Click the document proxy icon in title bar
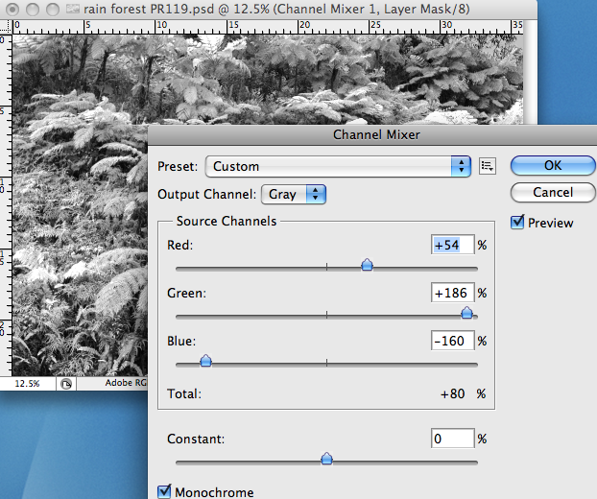The width and height of the screenshot is (597, 499). [x=72, y=9]
